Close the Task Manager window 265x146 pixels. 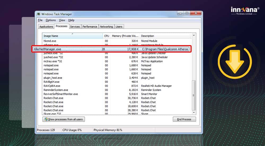click(196, 13)
